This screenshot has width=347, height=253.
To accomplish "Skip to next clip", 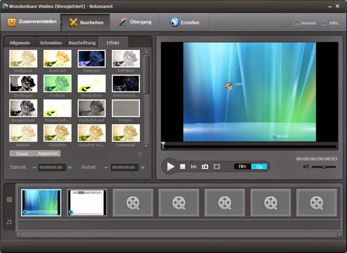I will coord(194,167).
